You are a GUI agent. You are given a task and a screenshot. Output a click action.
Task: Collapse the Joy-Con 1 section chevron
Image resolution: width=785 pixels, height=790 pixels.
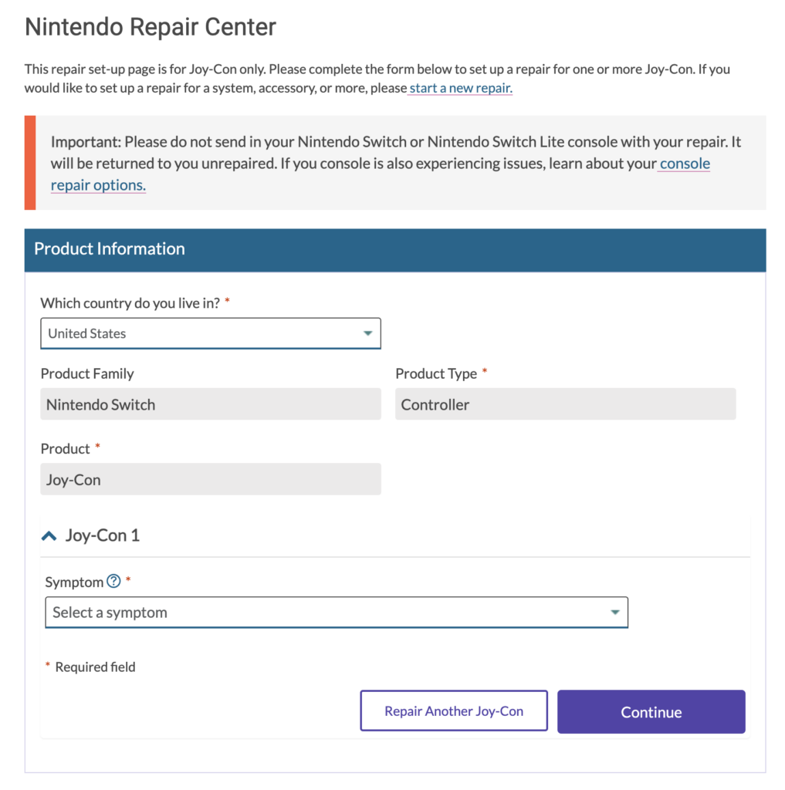click(x=49, y=535)
